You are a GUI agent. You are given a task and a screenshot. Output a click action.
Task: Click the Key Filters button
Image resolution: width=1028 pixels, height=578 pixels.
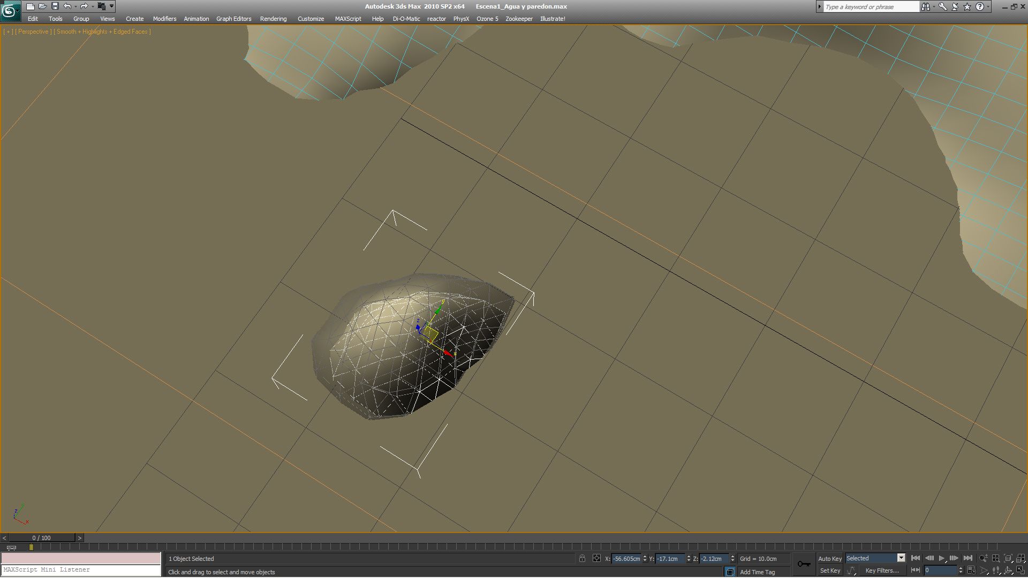(x=882, y=571)
